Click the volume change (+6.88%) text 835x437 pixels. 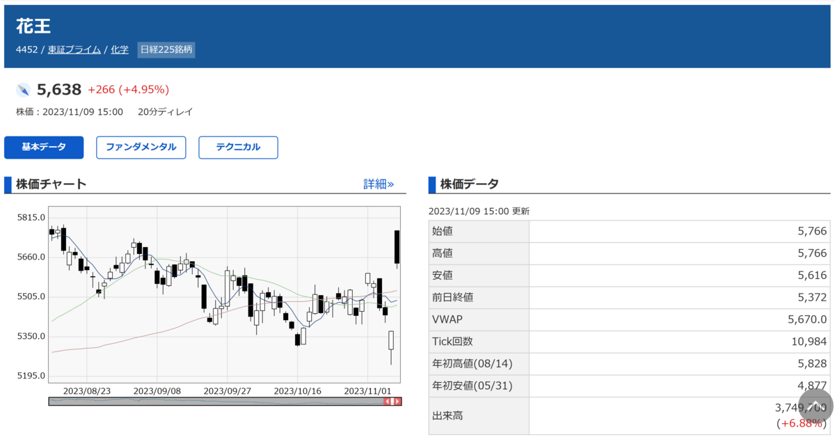802,424
